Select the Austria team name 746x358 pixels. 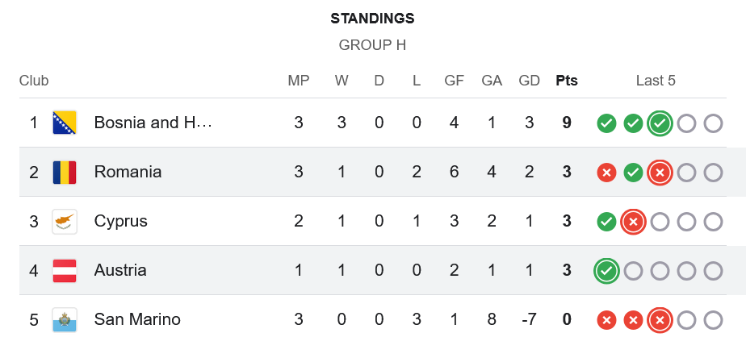pos(120,270)
